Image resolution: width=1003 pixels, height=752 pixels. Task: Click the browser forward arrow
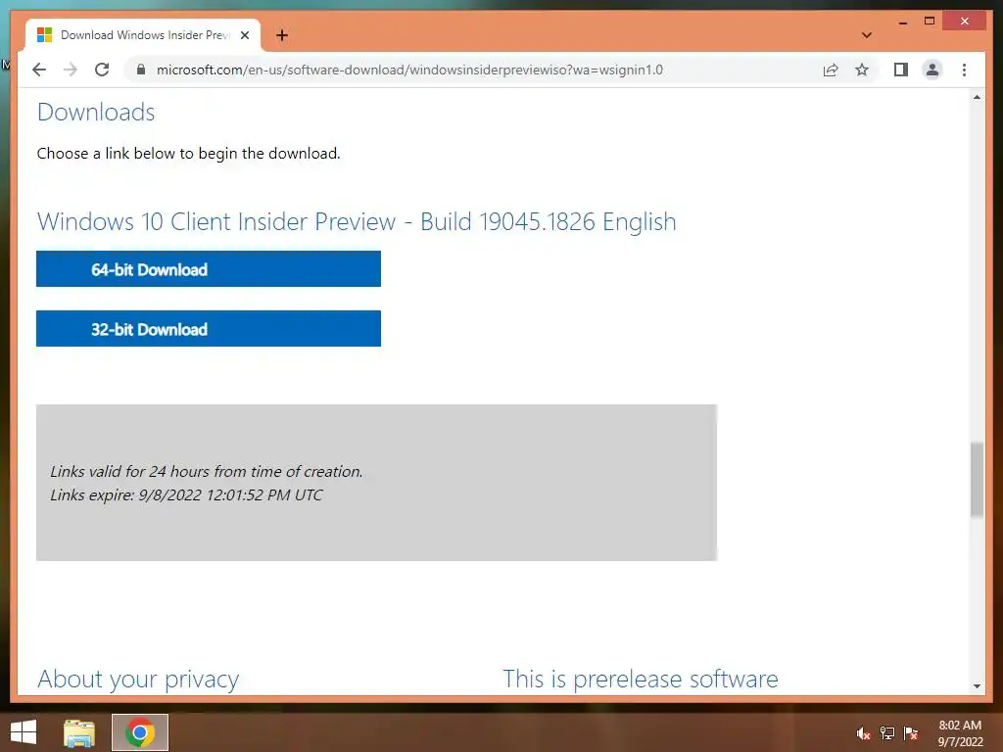[x=71, y=70]
